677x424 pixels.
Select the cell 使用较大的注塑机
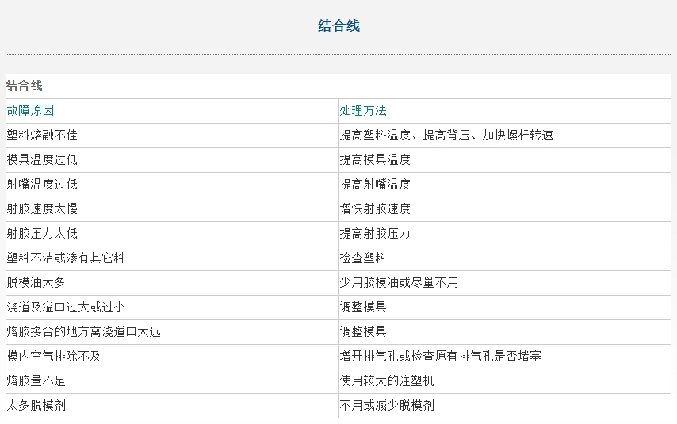click(505, 382)
